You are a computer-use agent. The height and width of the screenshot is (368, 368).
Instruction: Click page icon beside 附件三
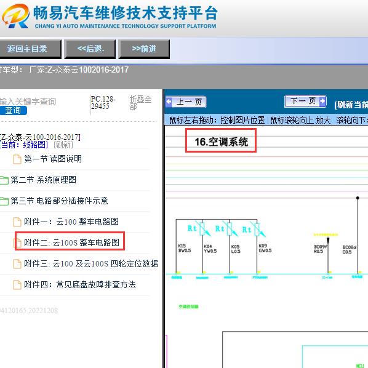[17, 264]
